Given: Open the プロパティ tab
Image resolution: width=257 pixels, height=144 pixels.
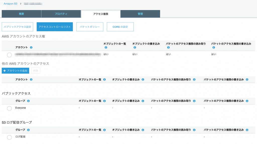Looking at the screenshot, I should tap(61, 14).
